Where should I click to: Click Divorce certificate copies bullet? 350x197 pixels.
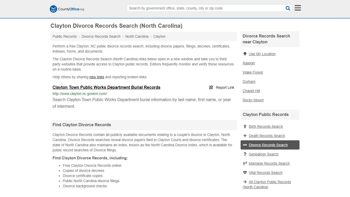pyautogui.click(x=83, y=176)
